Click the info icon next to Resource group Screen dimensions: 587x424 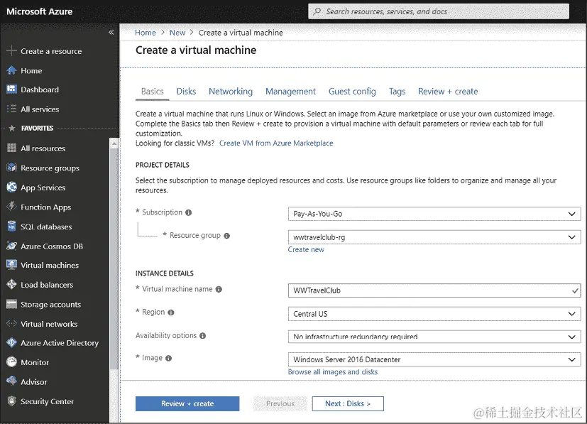[226, 236]
